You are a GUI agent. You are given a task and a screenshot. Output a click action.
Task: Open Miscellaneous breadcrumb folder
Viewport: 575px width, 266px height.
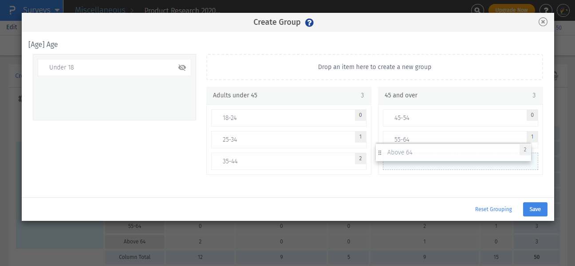coord(100,10)
